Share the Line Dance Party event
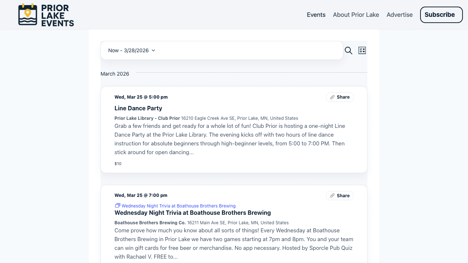The height and width of the screenshot is (263, 468). tap(340, 97)
